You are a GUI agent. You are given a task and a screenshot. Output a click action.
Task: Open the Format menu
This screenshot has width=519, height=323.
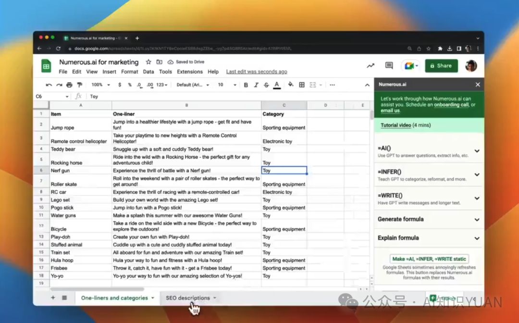(x=129, y=72)
